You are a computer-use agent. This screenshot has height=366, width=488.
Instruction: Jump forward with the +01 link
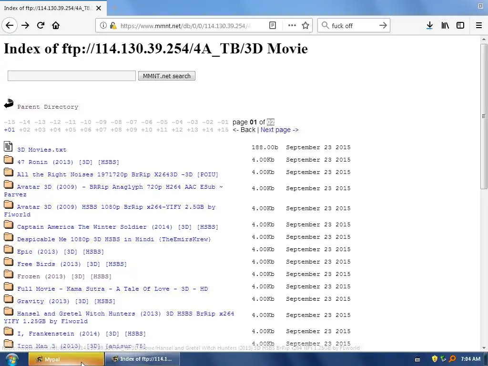pos(10,130)
